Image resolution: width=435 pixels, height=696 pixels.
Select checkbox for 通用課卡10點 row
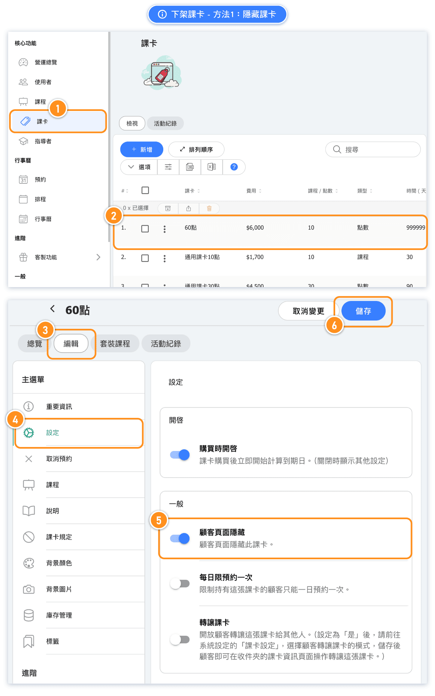pos(145,258)
